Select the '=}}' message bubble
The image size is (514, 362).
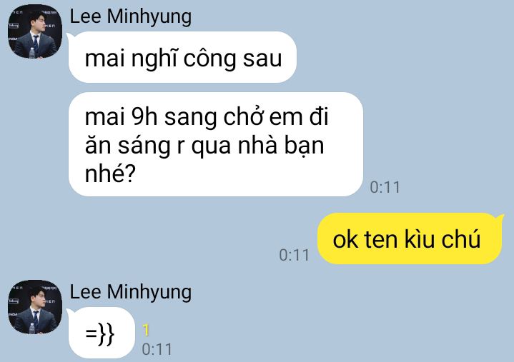(x=102, y=333)
